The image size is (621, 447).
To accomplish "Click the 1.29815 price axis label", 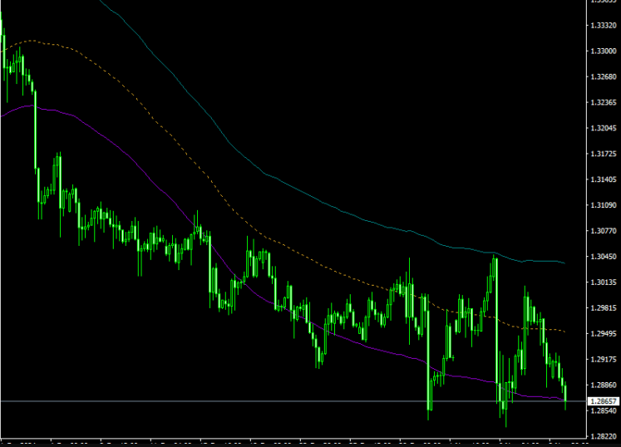I will click(604, 308).
